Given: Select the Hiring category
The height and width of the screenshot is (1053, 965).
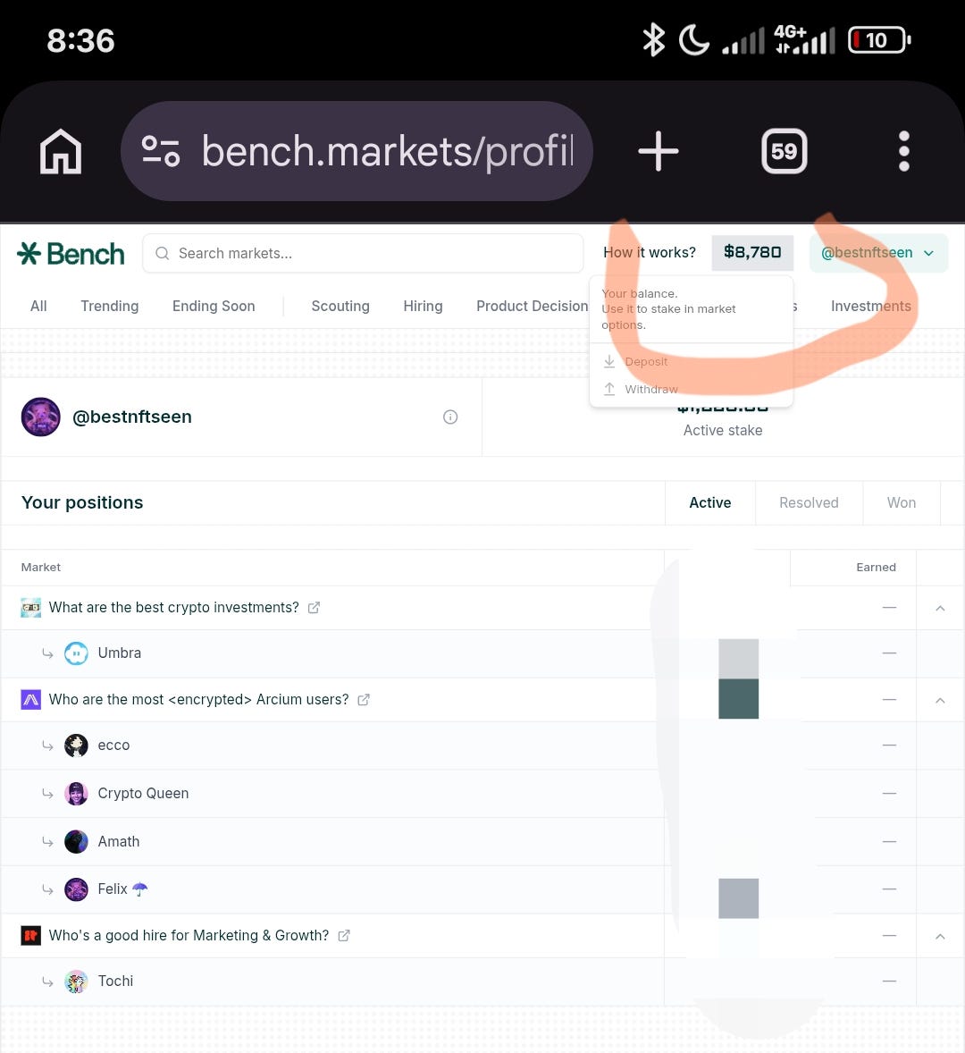Looking at the screenshot, I should [423, 307].
